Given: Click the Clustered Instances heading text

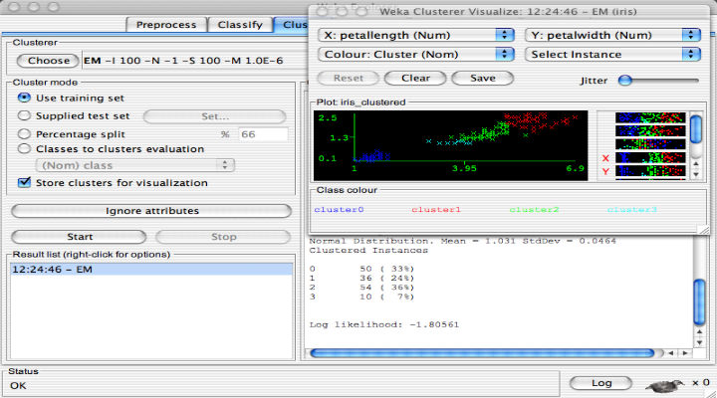Looking at the screenshot, I should tap(368, 251).
